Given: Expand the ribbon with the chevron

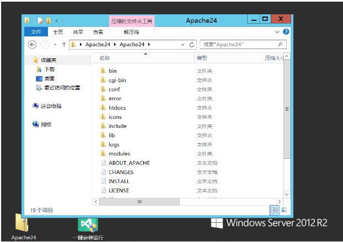Looking at the screenshot, I should [x=277, y=32].
